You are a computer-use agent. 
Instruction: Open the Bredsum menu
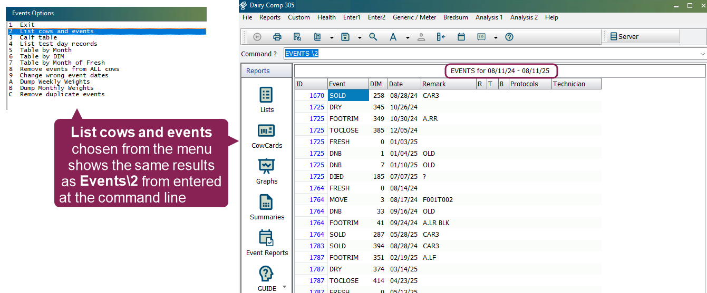(x=456, y=17)
